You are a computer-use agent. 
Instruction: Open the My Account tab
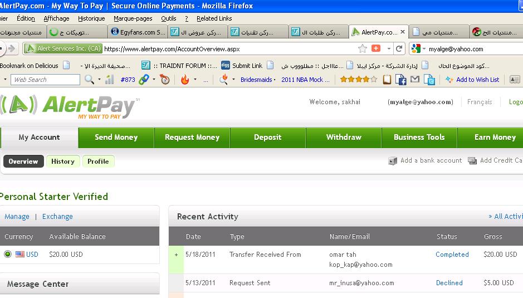(40, 137)
